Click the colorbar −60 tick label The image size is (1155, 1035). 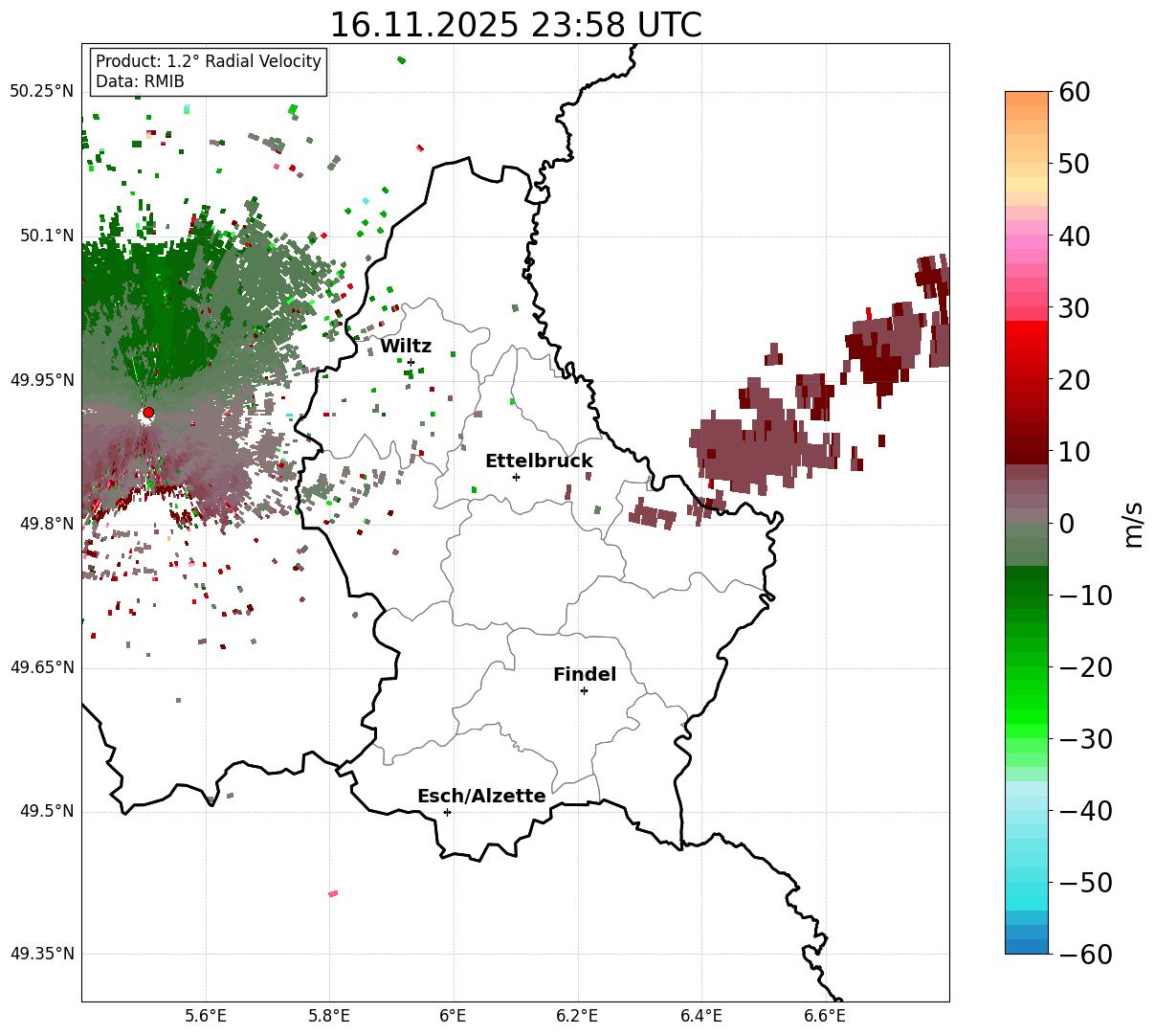[1084, 955]
